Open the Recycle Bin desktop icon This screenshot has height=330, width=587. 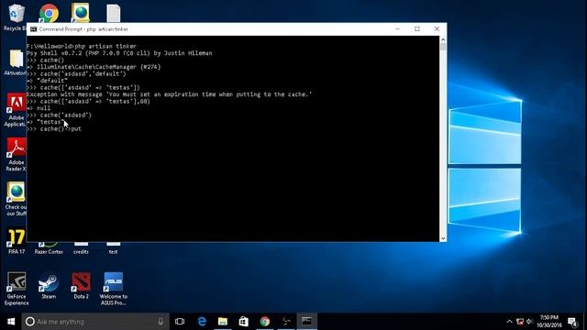pos(15,16)
